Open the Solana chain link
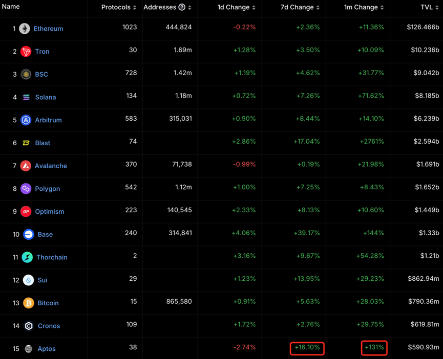This screenshot has height=359, width=443. point(46,97)
